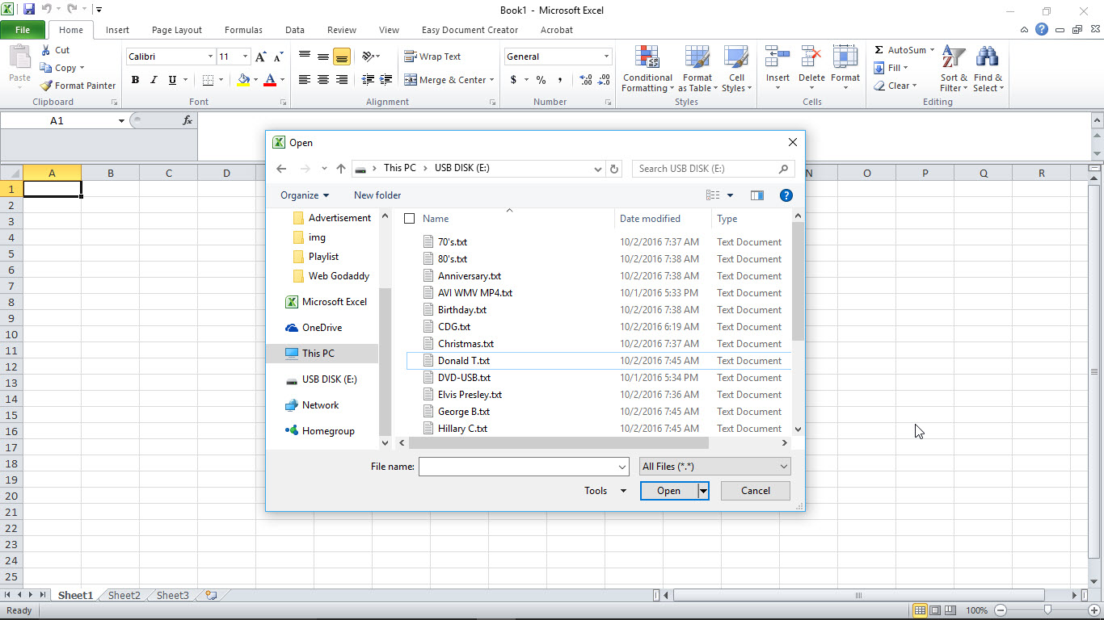Click the Insert Function fx icon

point(188,120)
